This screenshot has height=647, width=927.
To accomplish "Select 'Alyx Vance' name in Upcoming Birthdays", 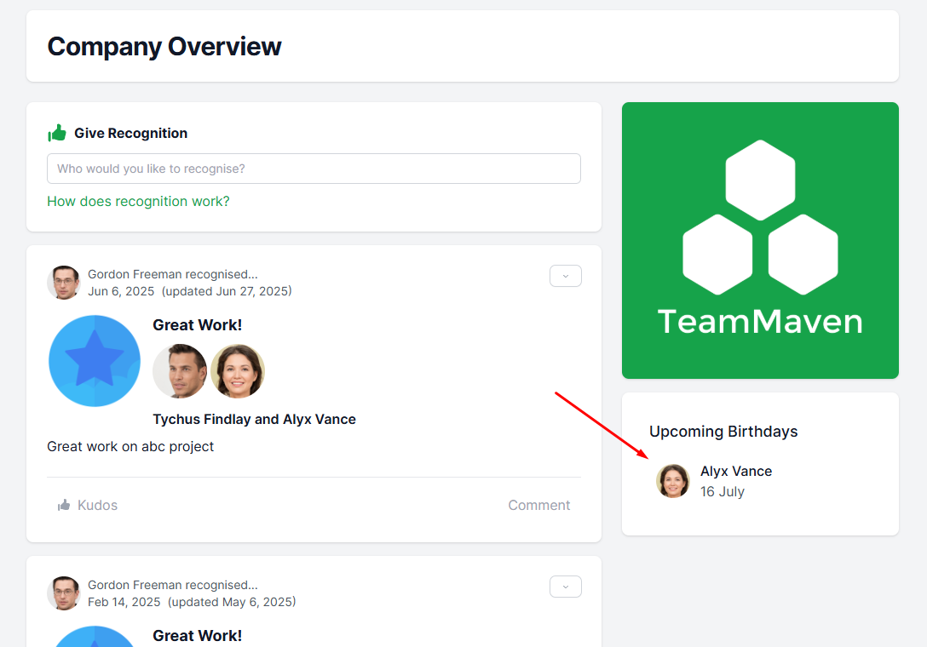I will pyautogui.click(x=736, y=472).
